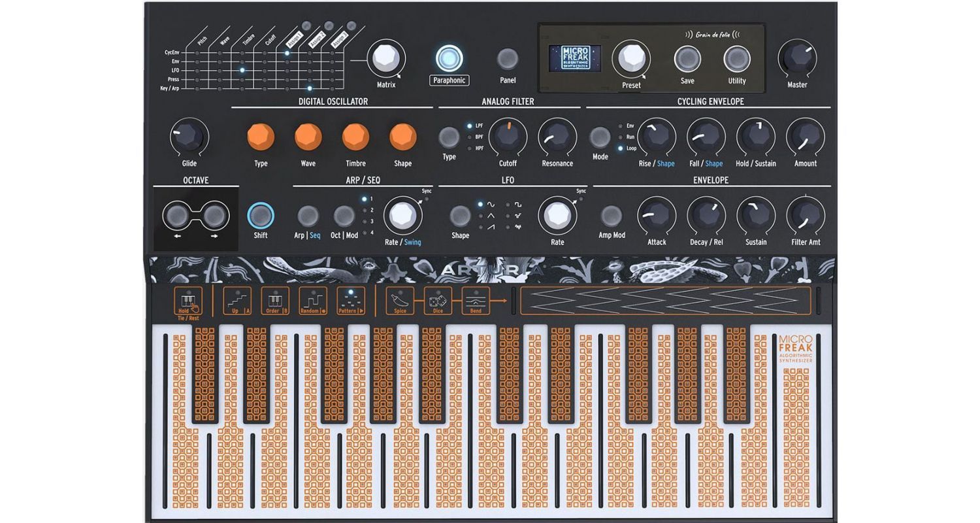
Task: Click the Pitch matrix column label
Action: (x=202, y=40)
